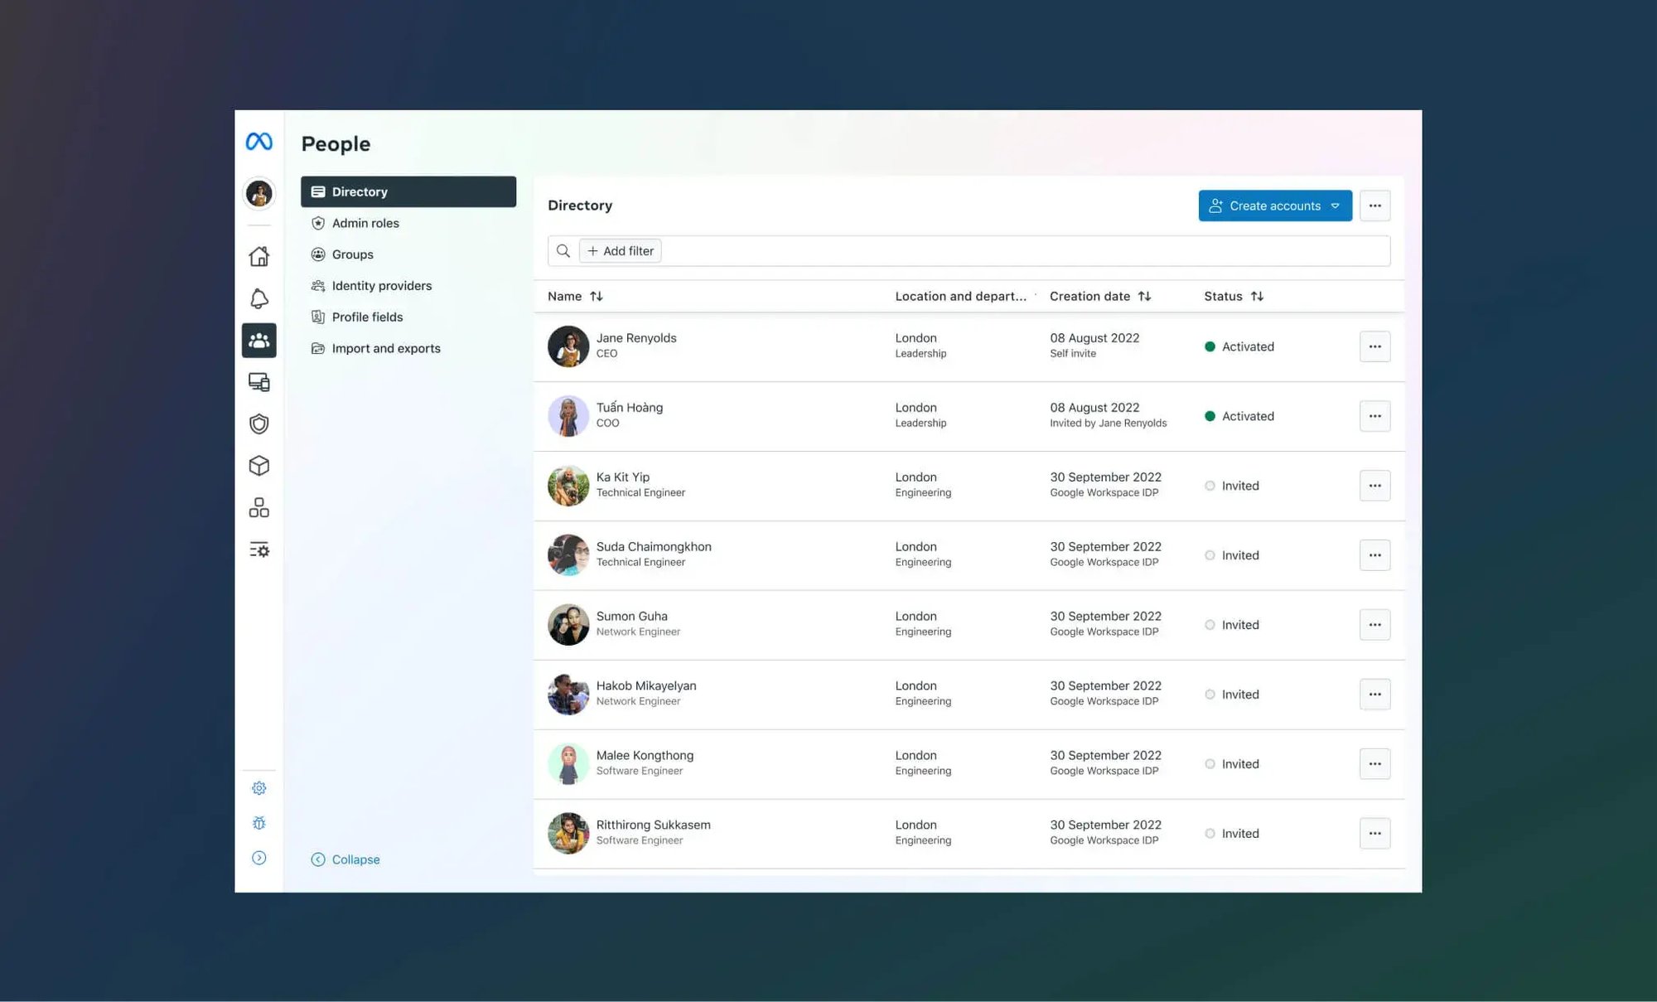Image resolution: width=1657 pixels, height=1002 pixels.
Task: Open the three-dot menu beside Create accounts
Action: [1375, 206]
